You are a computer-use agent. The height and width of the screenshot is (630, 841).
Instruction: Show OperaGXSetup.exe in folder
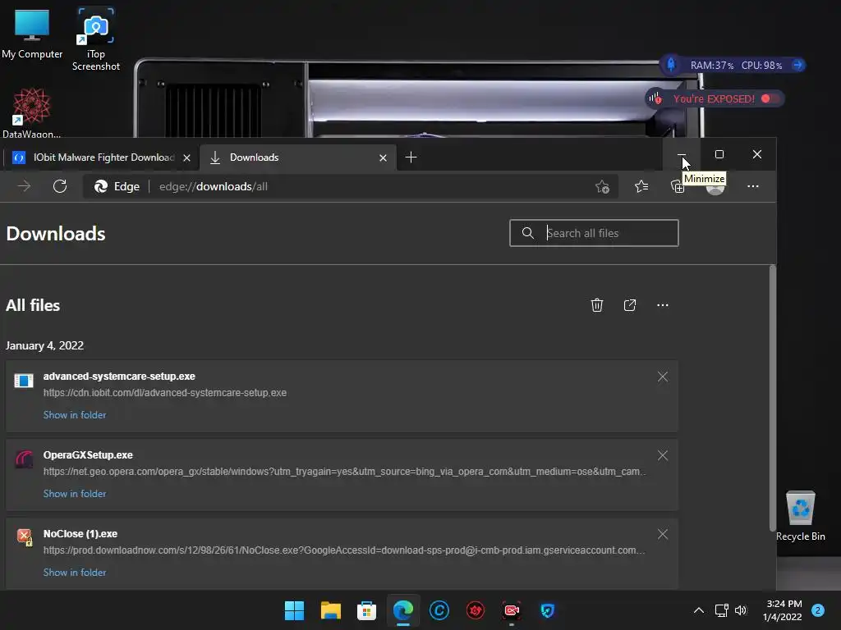[x=75, y=493]
